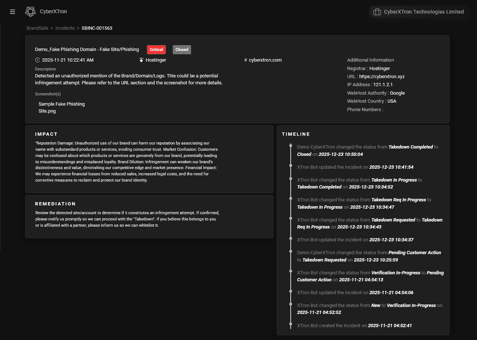
Task: Open Incidents from the breadcrumb trail
Action: coord(65,28)
